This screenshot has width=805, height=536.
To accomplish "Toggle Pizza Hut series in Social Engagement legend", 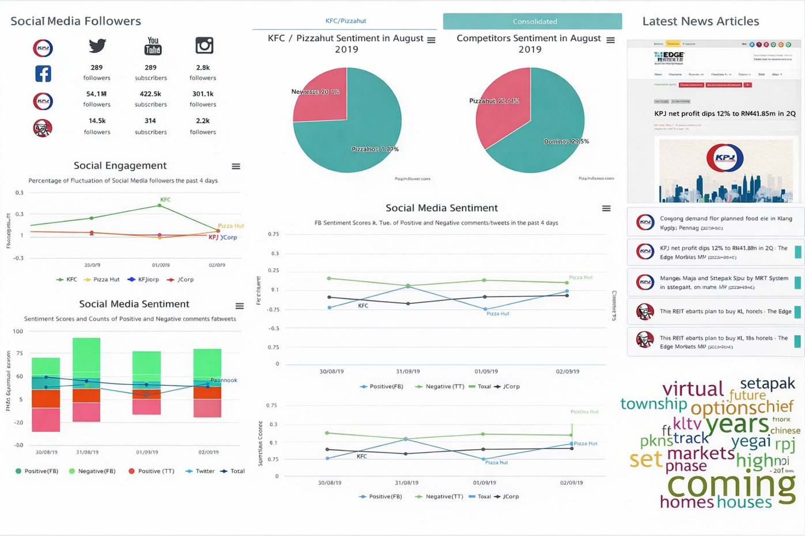I will (x=101, y=280).
